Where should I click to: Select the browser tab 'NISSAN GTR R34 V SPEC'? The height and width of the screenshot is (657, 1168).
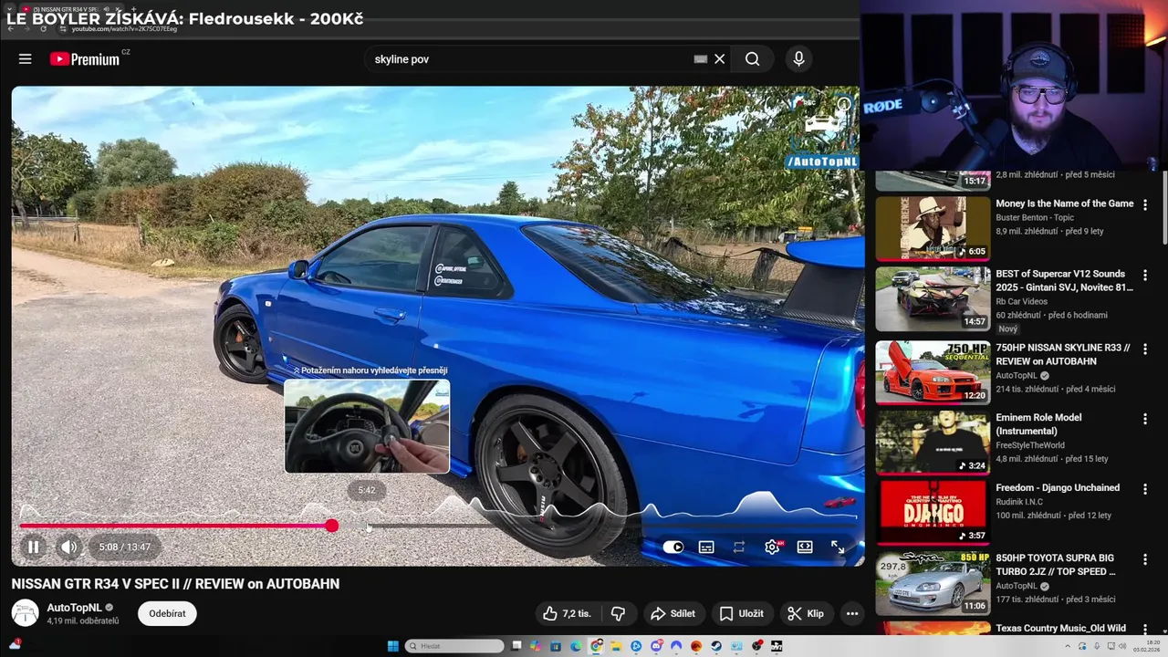[x=70, y=9]
